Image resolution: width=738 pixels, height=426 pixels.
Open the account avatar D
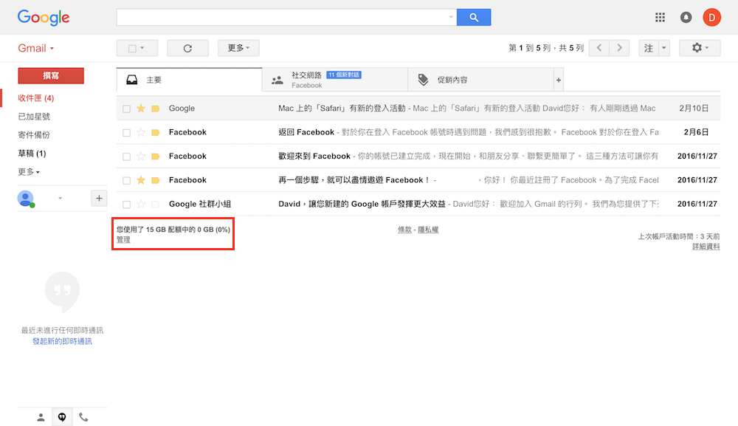(711, 18)
